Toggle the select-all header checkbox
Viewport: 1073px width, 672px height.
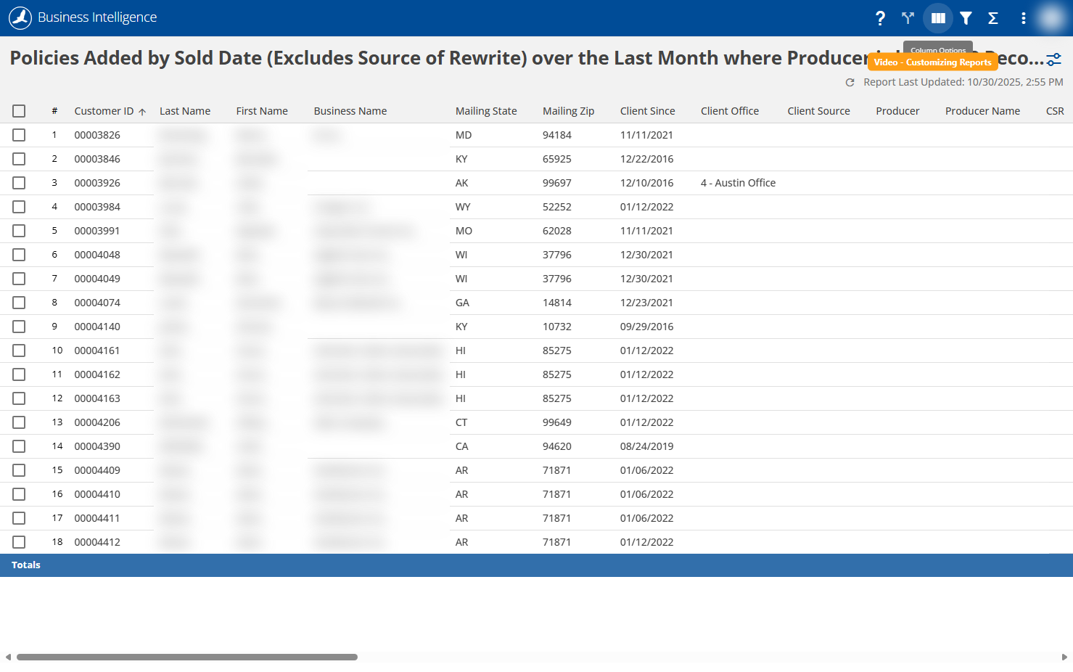(x=19, y=111)
